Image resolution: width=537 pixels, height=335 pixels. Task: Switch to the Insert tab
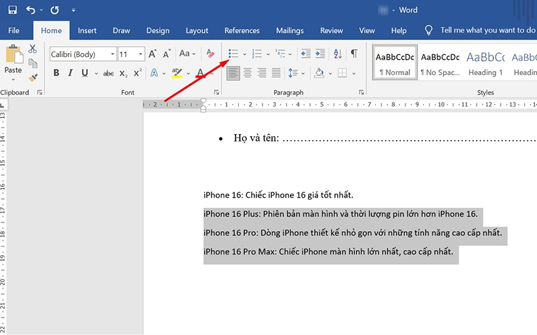(87, 30)
